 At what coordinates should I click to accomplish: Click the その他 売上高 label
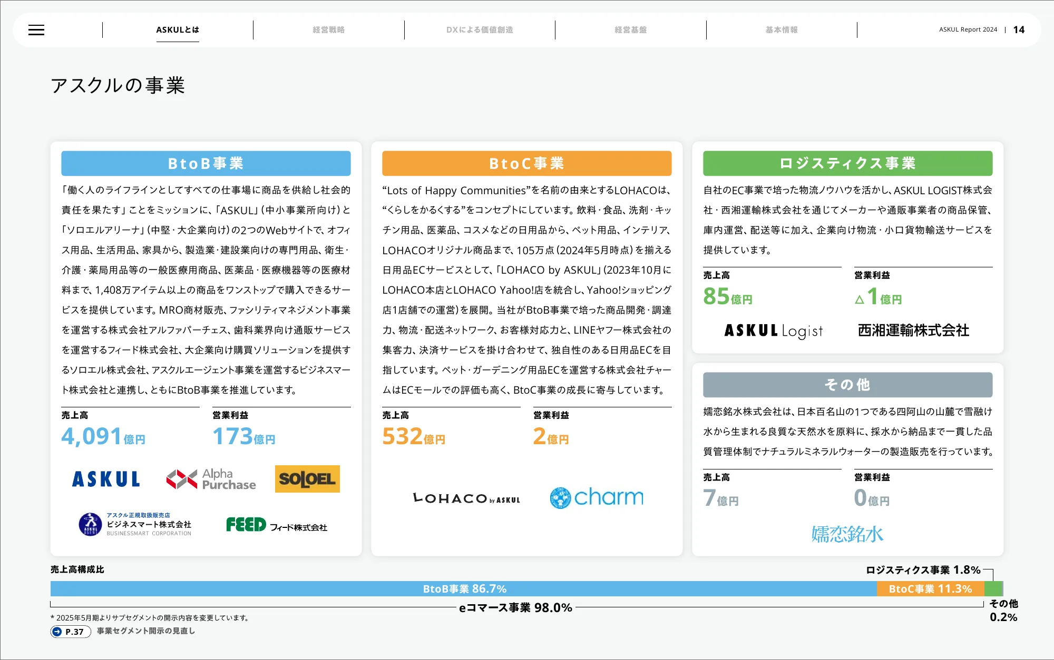tap(717, 477)
